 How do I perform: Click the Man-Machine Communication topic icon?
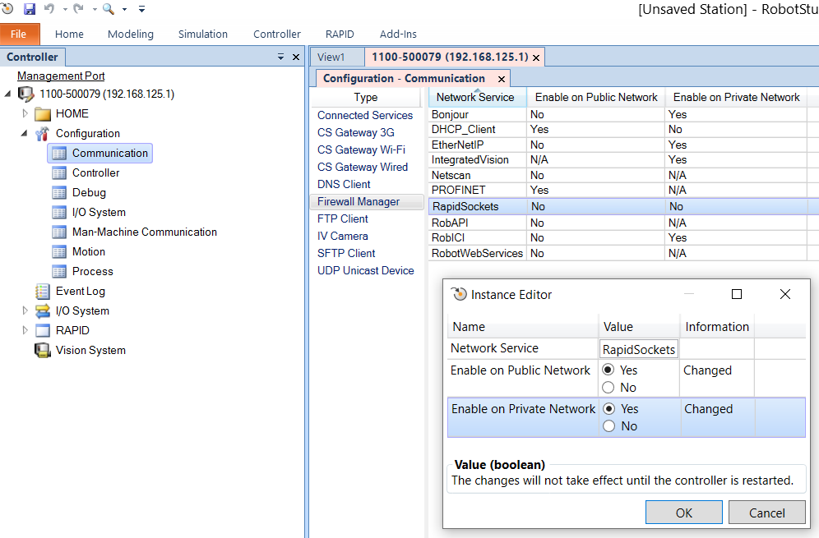point(59,232)
